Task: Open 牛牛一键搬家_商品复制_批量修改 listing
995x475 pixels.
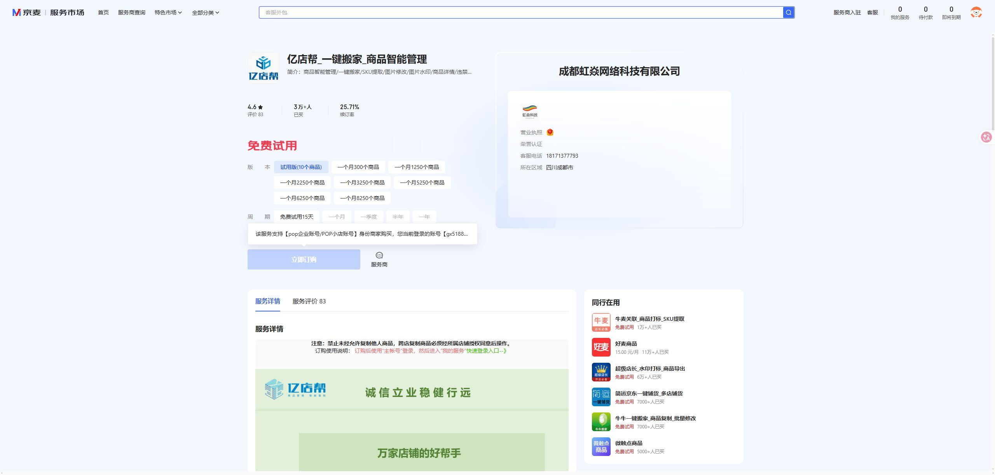Action: click(x=655, y=418)
